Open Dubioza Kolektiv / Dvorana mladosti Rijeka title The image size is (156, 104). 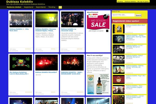click(45, 30)
